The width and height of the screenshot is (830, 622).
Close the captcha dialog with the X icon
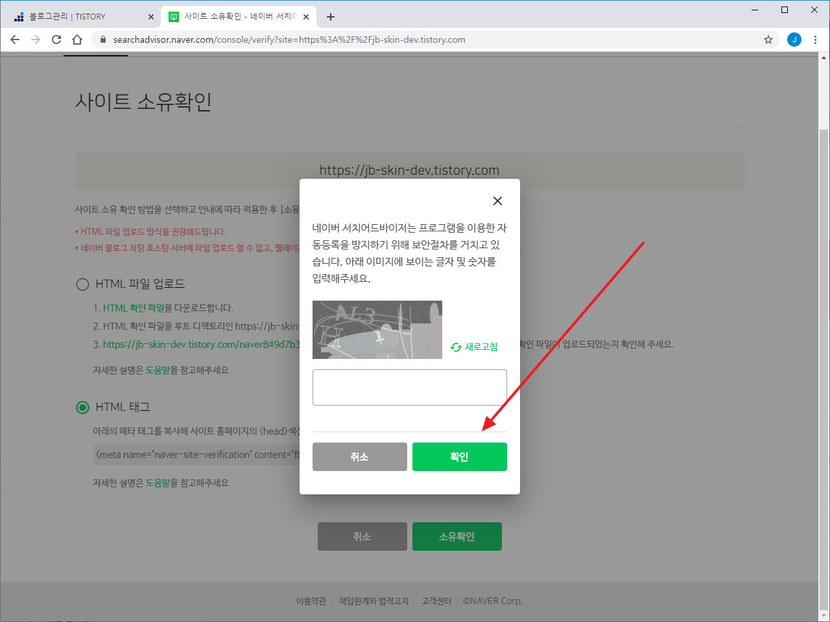(497, 201)
